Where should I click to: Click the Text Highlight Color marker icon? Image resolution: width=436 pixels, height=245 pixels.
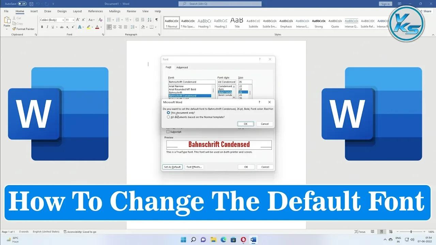pos(89,27)
